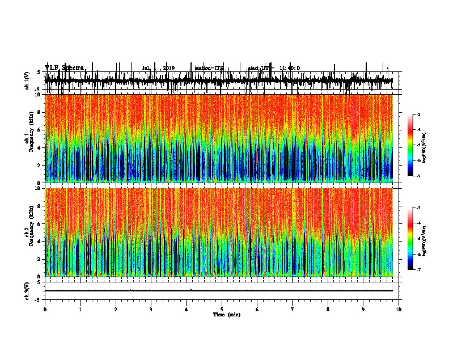
Task: Click the 8 kHz tick label of ch.1
Action: point(40,112)
